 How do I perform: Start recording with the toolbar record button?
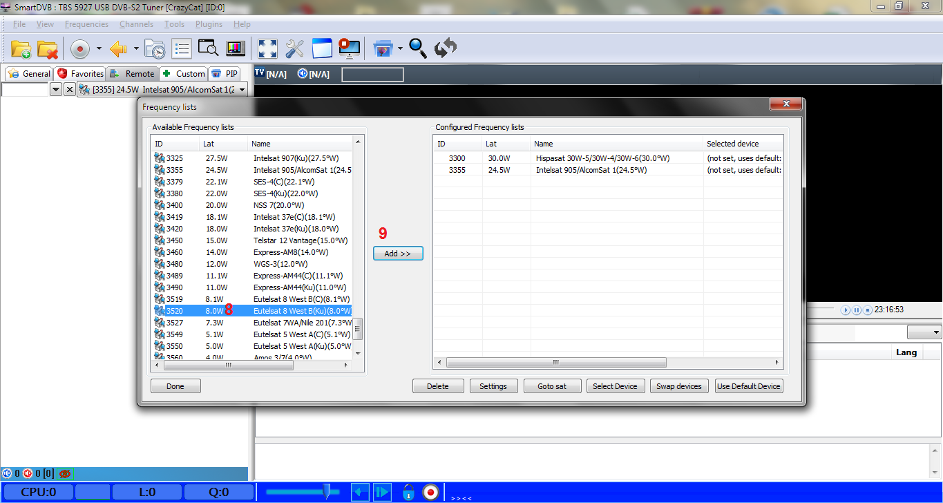[x=81, y=49]
